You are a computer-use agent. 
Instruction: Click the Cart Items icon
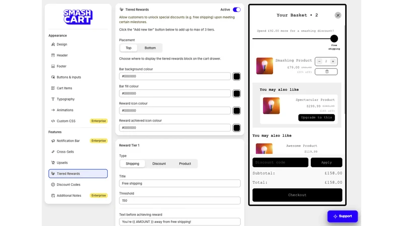(x=53, y=88)
